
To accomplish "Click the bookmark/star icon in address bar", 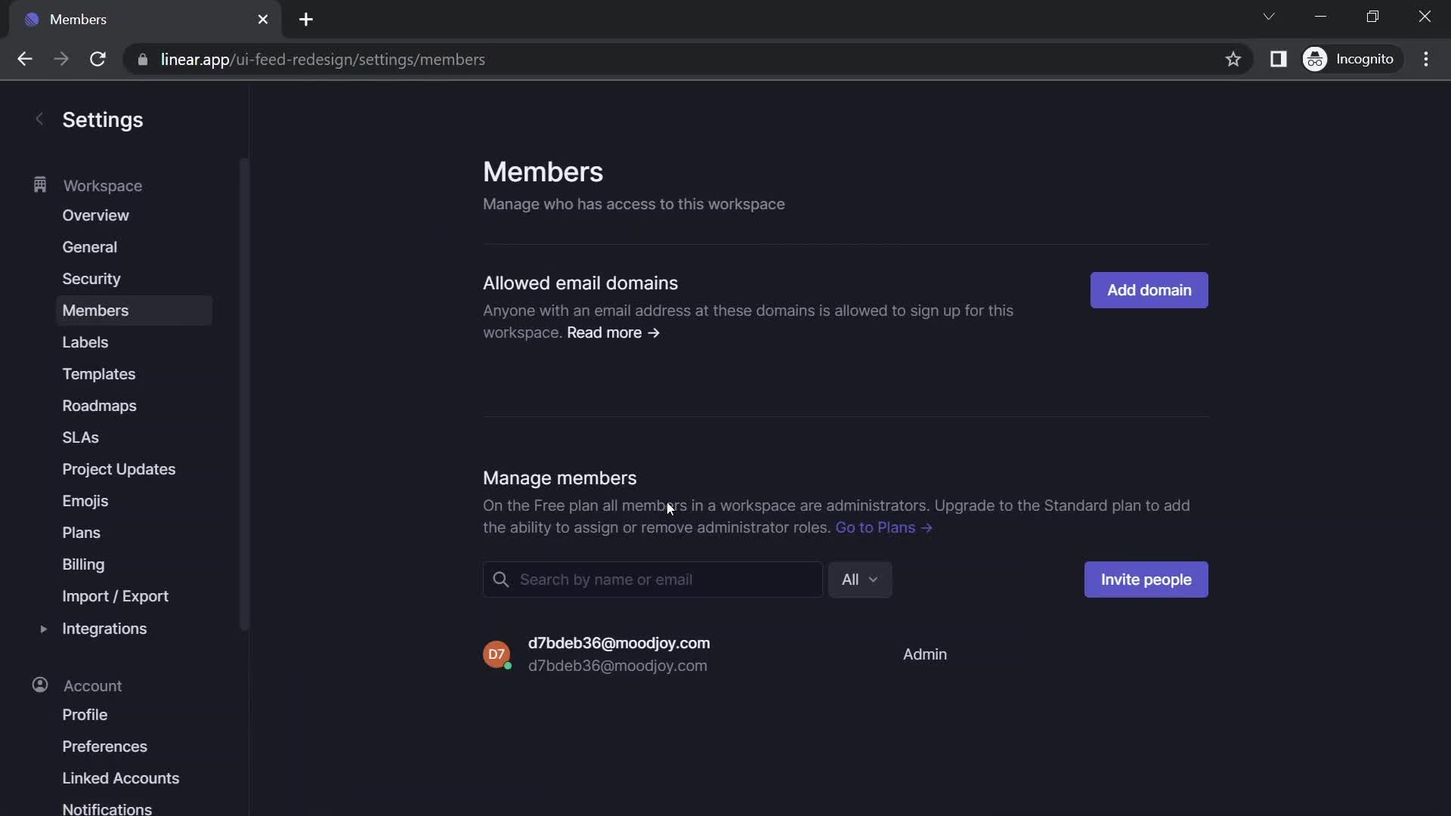I will click(x=1233, y=59).
